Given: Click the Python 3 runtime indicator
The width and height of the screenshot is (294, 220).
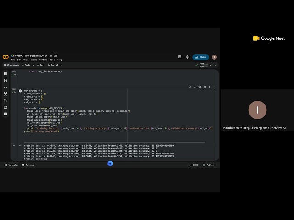Looking at the screenshot, I should [x=209, y=165].
